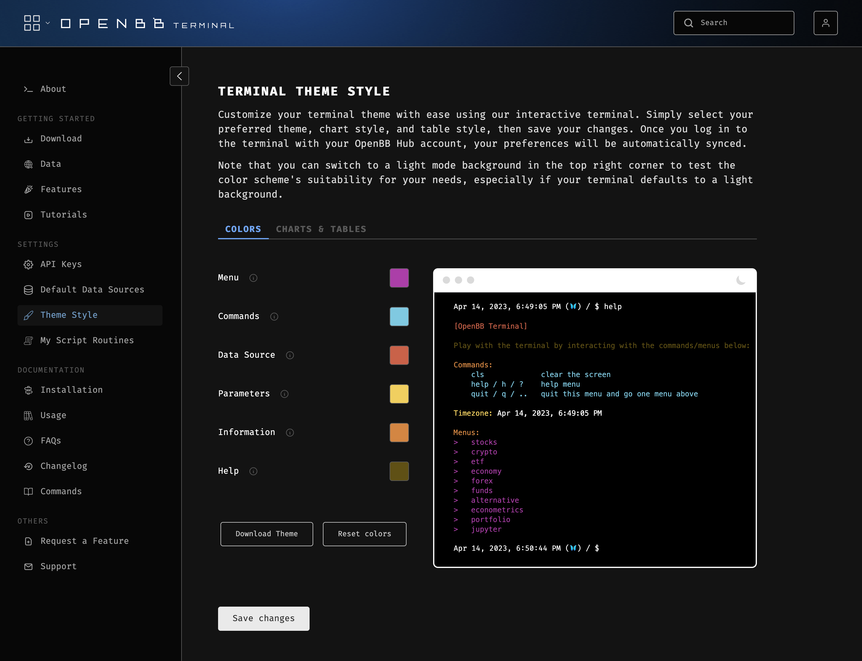862x661 pixels.
Task: Click the search magnifier icon
Action: click(688, 23)
